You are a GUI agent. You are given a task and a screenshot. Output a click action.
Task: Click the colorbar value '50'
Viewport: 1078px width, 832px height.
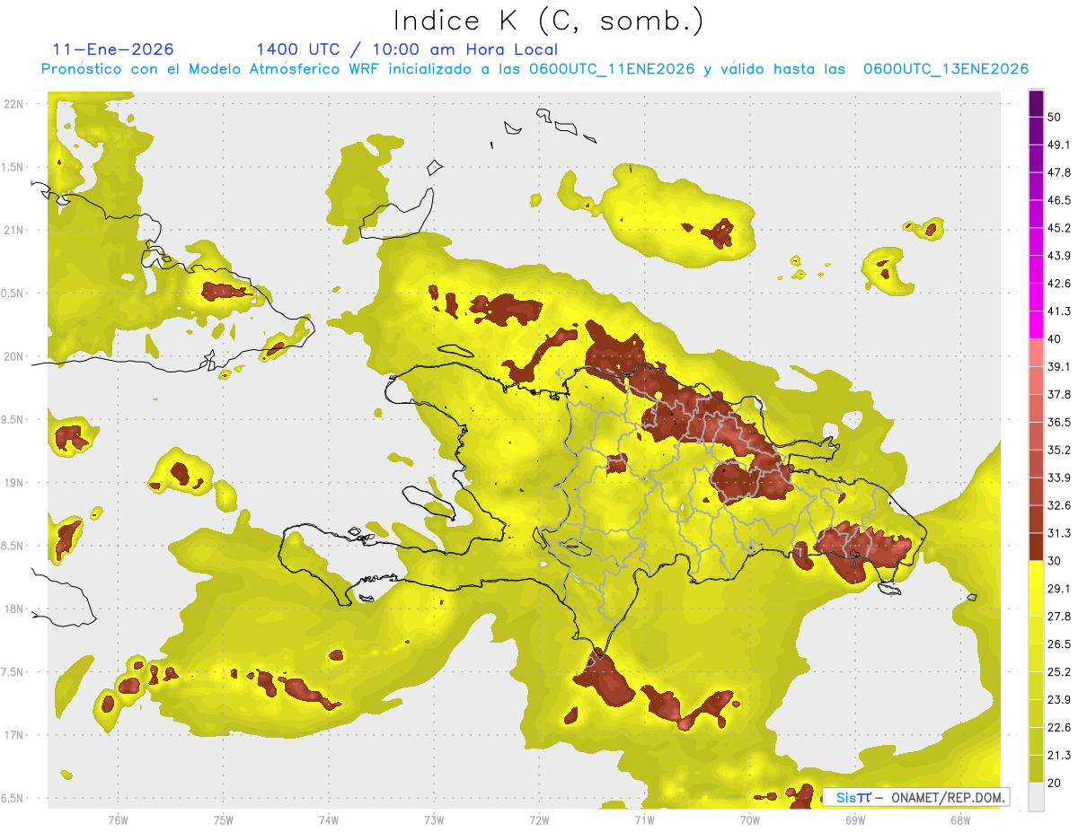(1056, 118)
